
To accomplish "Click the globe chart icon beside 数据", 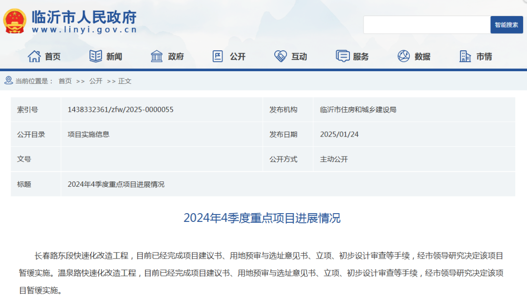I will click(x=404, y=57).
